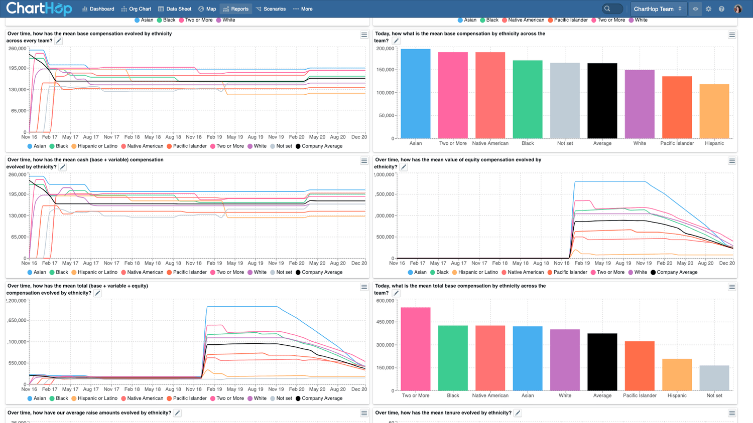Viewport: 753px width, 423px height.
Task: Edit the mean cash compensation chart title
Action: pyautogui.click(x=63, y=167)
